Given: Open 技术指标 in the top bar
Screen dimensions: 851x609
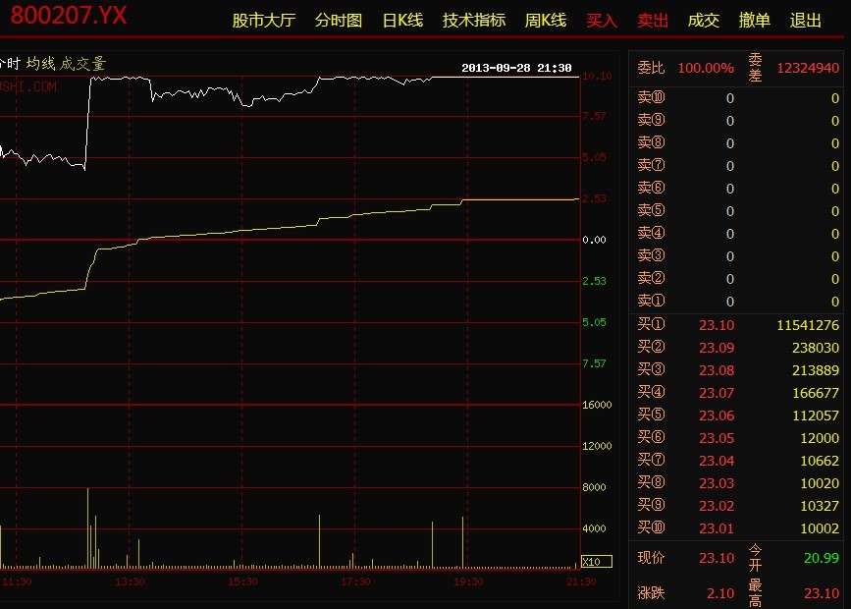Looking at the screenshot, I should 474,21.
